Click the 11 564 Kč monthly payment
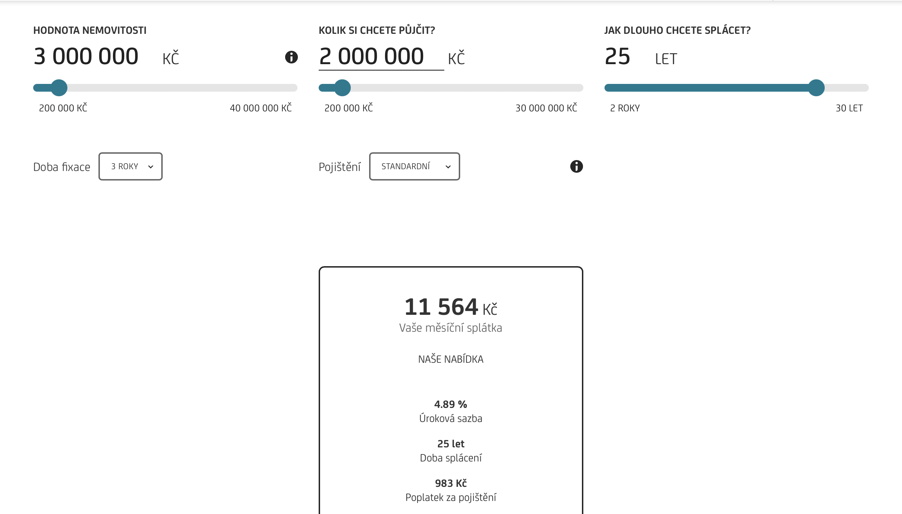This screenshot has width=902, height=514. click(450, 307)
